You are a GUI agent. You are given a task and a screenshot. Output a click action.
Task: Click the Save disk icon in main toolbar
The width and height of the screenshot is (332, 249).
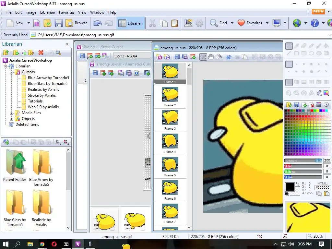tap(58, 23)
